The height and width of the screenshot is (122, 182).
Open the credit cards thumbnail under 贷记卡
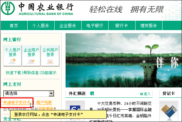169,111
